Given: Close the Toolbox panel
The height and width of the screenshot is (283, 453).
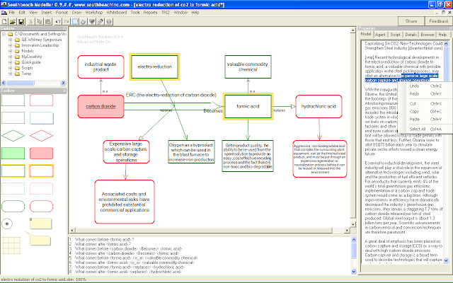Looking at the screenshot, I should (64, 91).
